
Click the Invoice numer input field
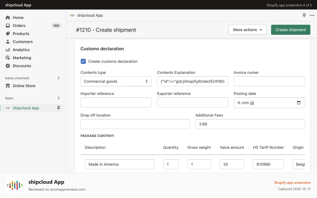[x=269, y=81]
